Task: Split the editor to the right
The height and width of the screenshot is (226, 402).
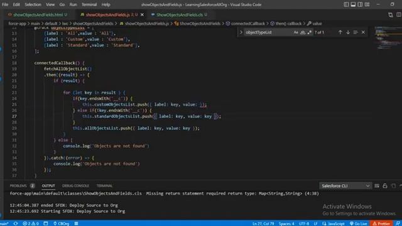Action: tap(399, 15)
